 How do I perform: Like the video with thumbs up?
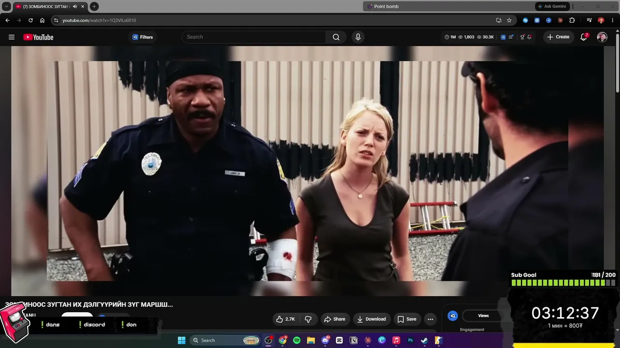pos(285,319)
